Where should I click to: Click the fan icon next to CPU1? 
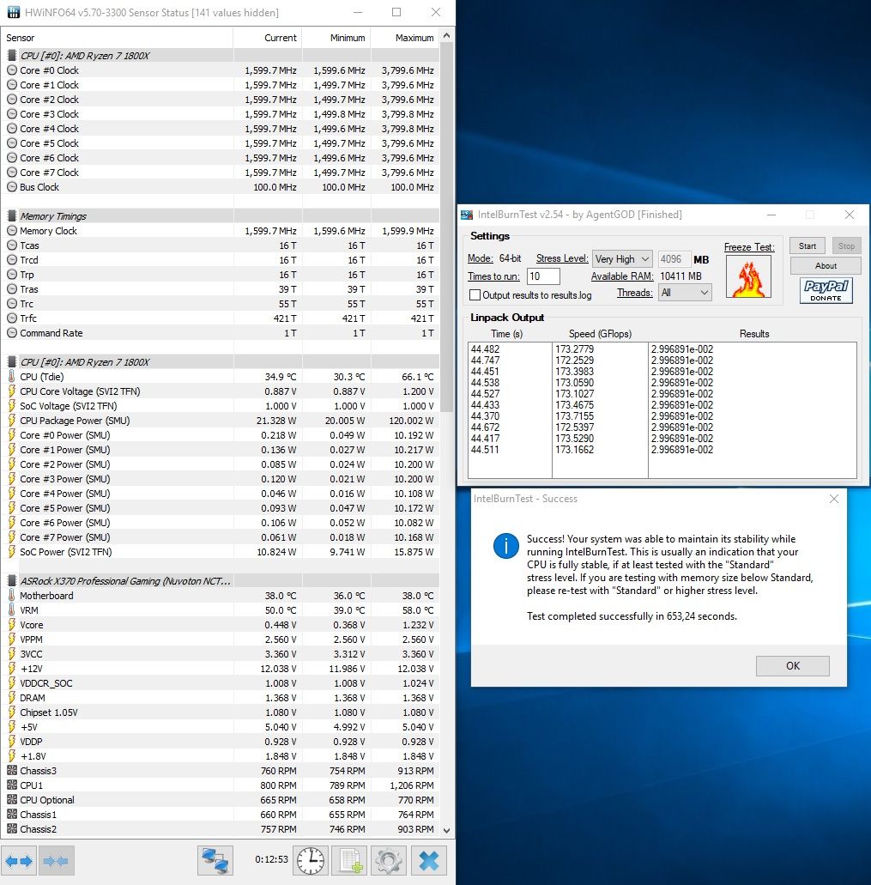click(x=12, y=785)
